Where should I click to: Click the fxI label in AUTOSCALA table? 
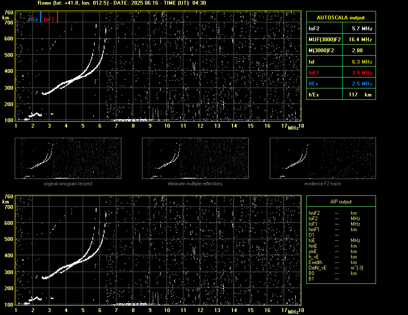click(311, 62)
